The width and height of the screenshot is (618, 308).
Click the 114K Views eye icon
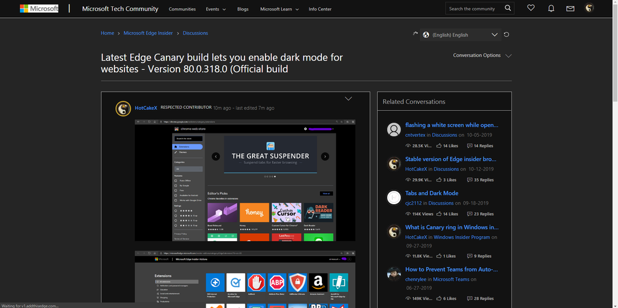[x=408, y=214]
